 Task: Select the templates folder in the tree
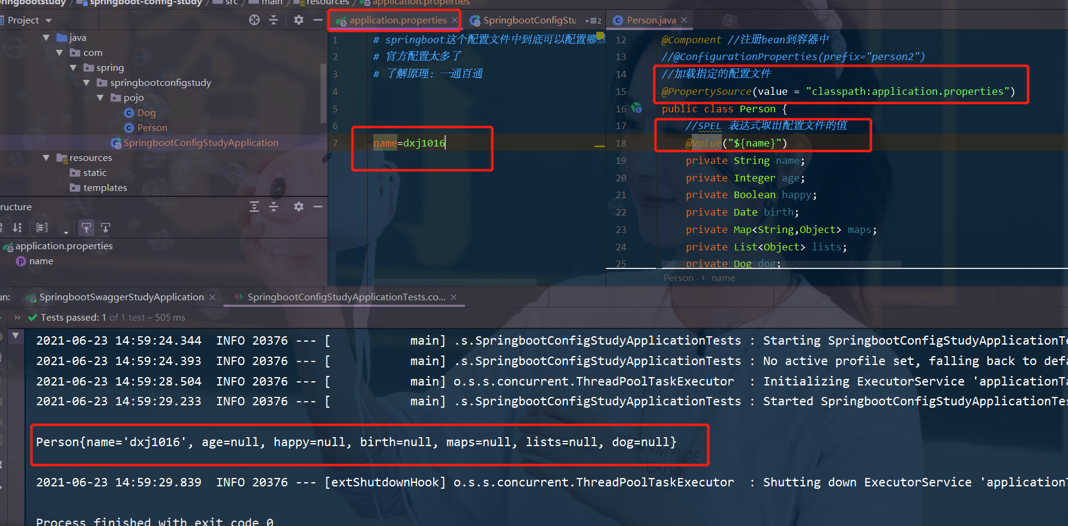(x=105, y=188)
